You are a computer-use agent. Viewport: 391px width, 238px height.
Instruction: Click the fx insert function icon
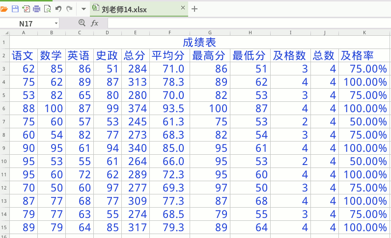point(95,23)
